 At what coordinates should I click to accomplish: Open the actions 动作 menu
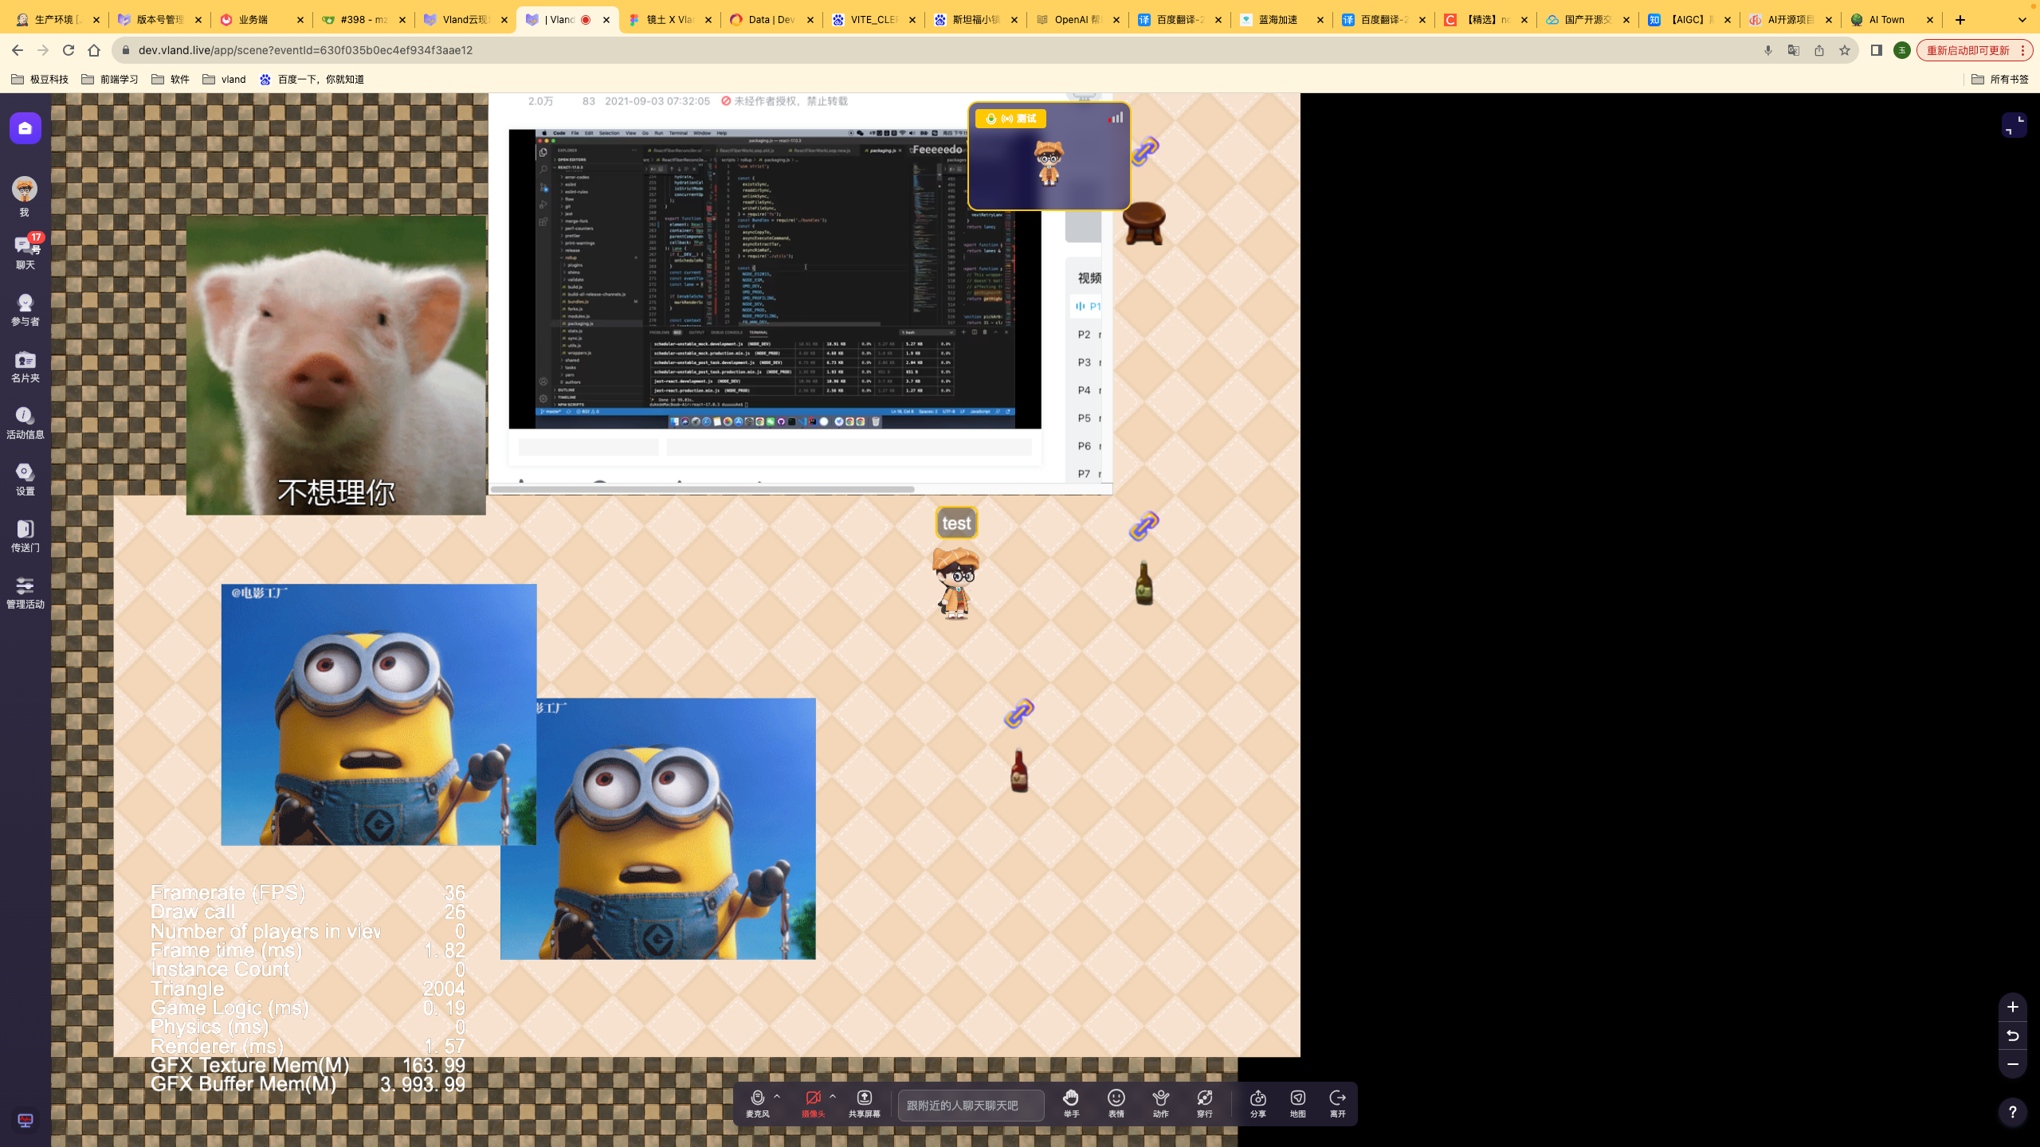point(1161,1104)
